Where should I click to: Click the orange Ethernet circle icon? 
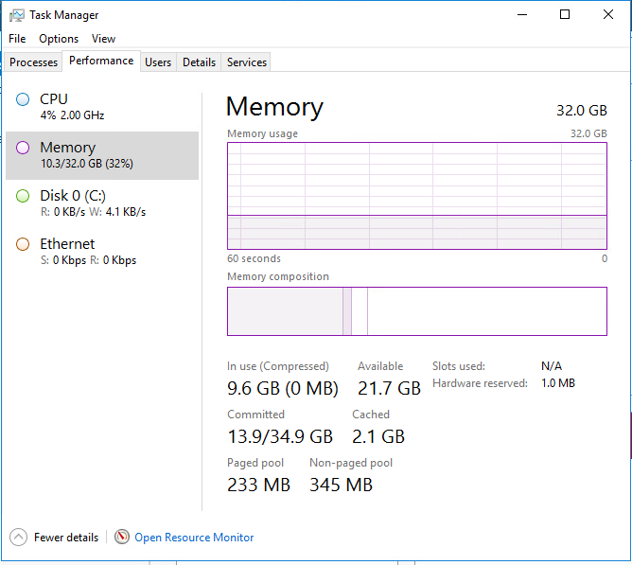(x=23, y=244)
